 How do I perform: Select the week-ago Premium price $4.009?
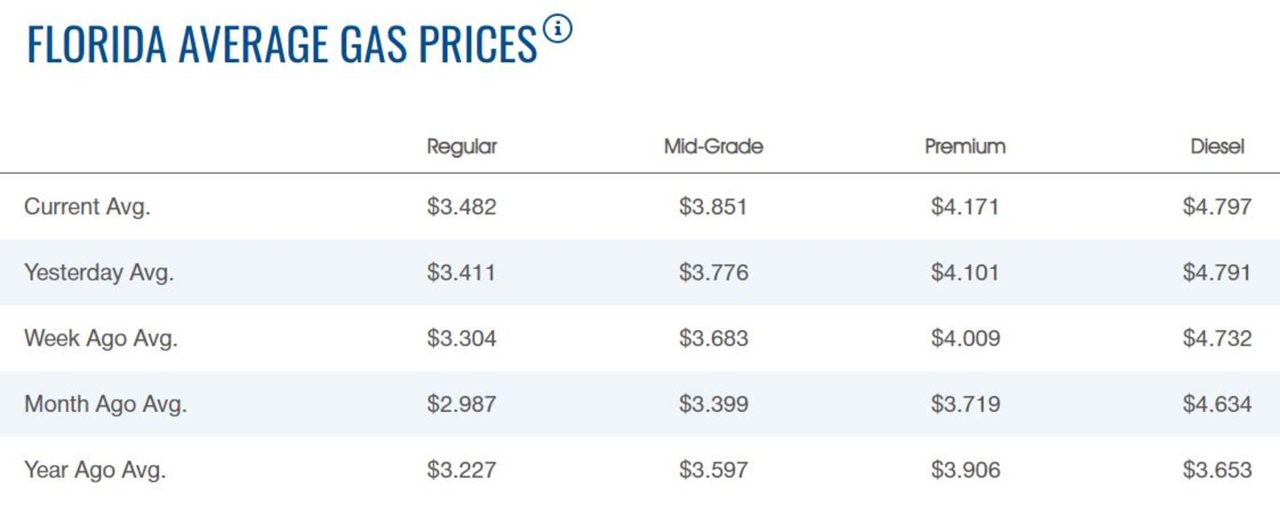pos(964,338)
